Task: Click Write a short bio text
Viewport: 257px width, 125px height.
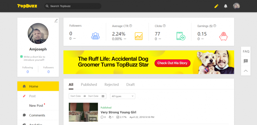Action: click(34, 58)
